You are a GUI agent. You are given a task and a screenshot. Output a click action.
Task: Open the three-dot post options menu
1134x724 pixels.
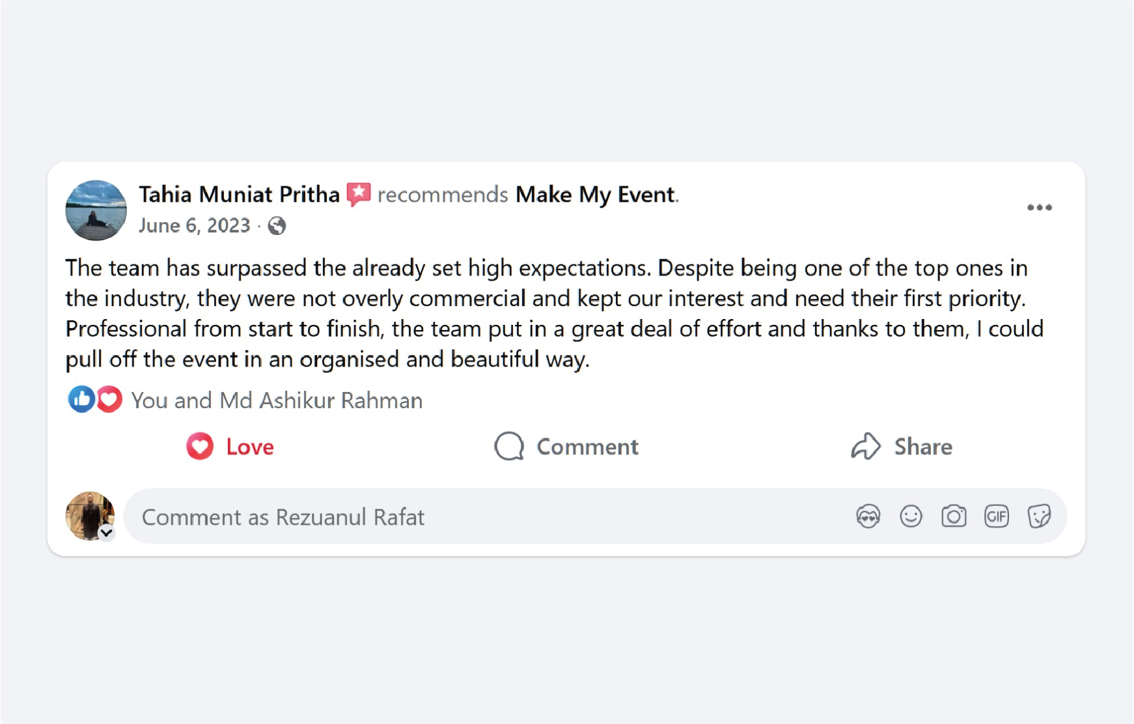click(1039, 208)
